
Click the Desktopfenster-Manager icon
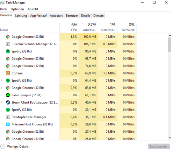click(8, 117)
